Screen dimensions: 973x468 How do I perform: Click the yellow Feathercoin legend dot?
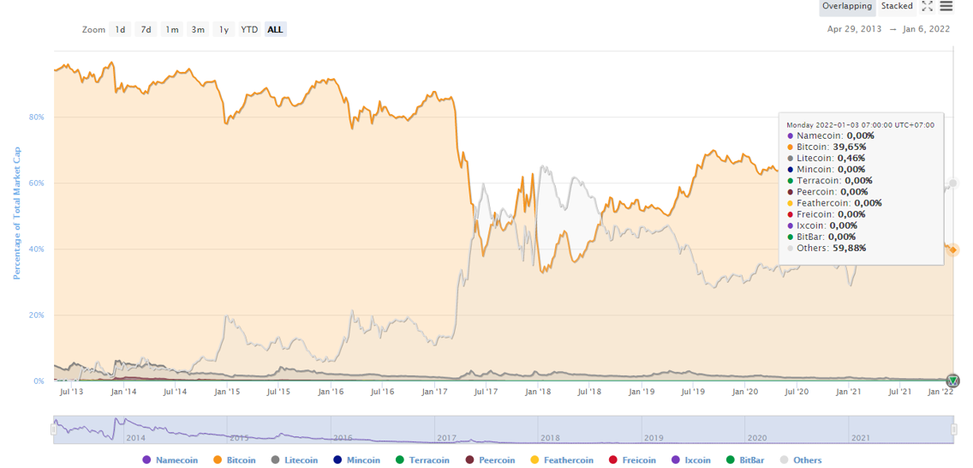tap(535, 460)
